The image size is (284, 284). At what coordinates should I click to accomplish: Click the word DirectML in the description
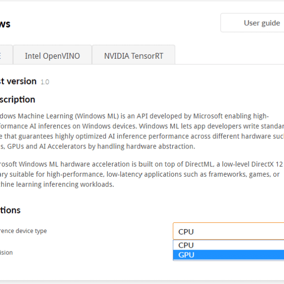tap(199, 164)
